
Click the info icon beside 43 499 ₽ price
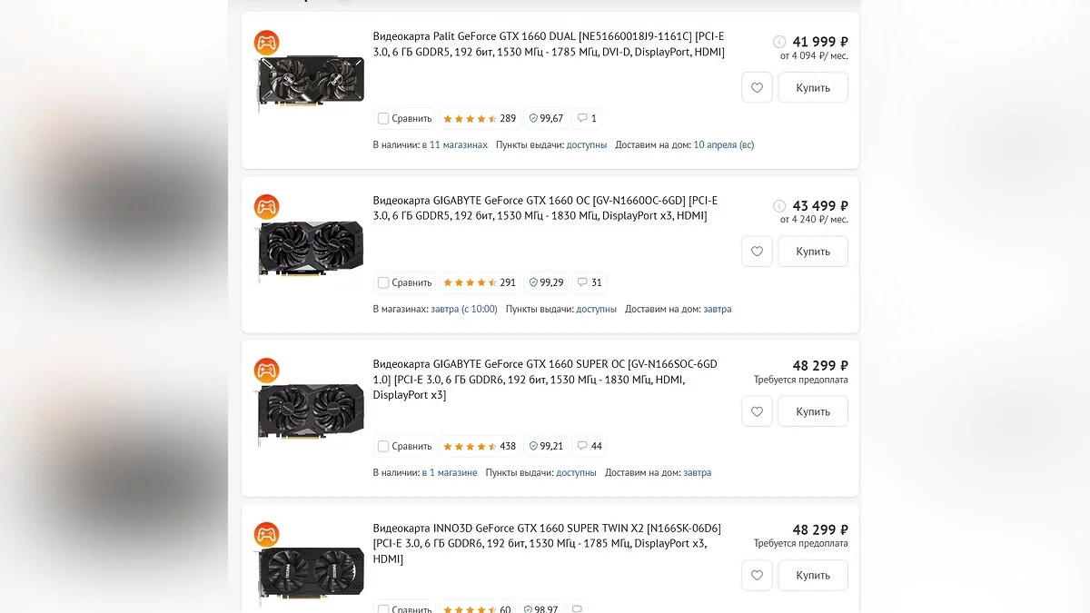tap(778, 205)
